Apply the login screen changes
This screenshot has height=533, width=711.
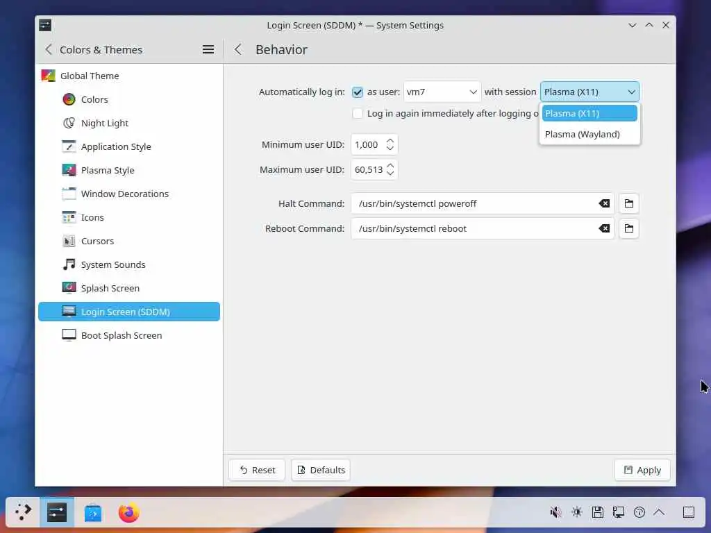click(642, 470)
